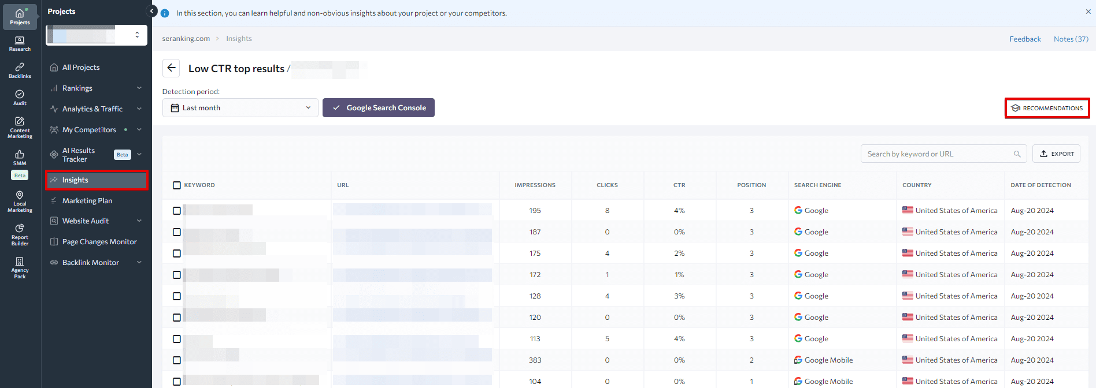
Task: Click the Page Changes Monitor icon
Action: pos(54,242)
